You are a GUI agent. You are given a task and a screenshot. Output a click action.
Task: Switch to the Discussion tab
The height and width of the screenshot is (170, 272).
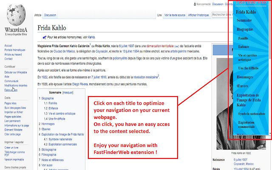click(x=50, y=15)
